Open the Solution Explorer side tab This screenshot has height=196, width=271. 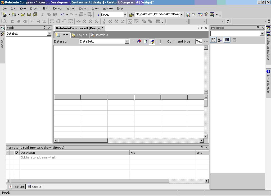coord(268,47)
